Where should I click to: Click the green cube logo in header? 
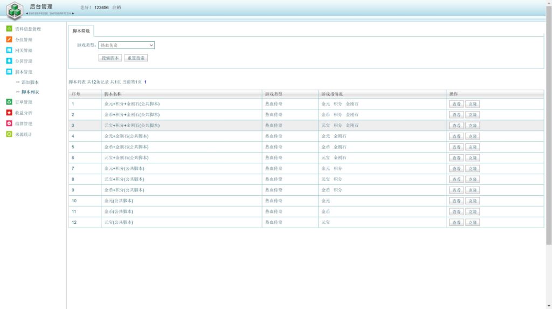[14, 10]
